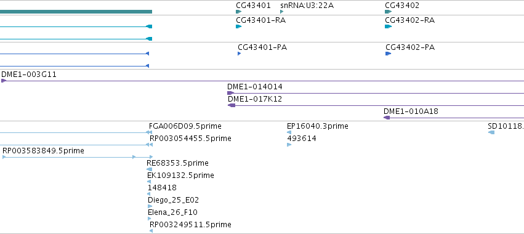Screen dimensions: 524x234
Task: Click the CG43401-PA protein arrow
Action: click(x=240, y=54)
